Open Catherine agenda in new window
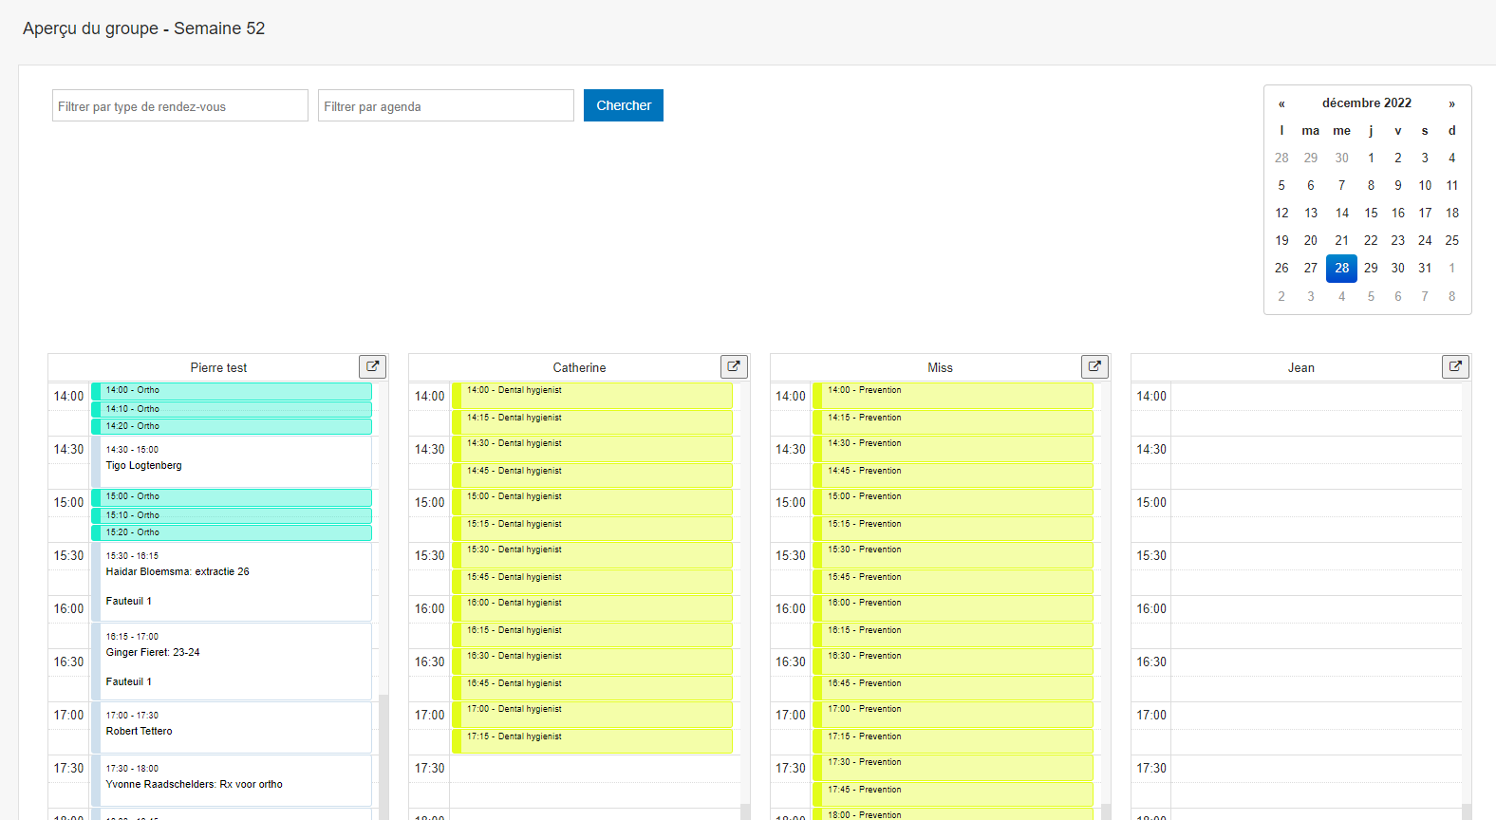 click(x=734, y=366)
